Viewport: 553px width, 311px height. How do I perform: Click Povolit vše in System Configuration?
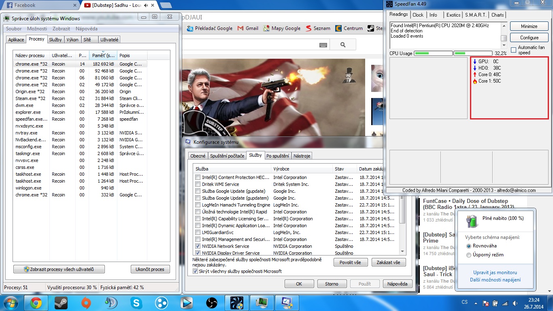click(x=351, y=262)
